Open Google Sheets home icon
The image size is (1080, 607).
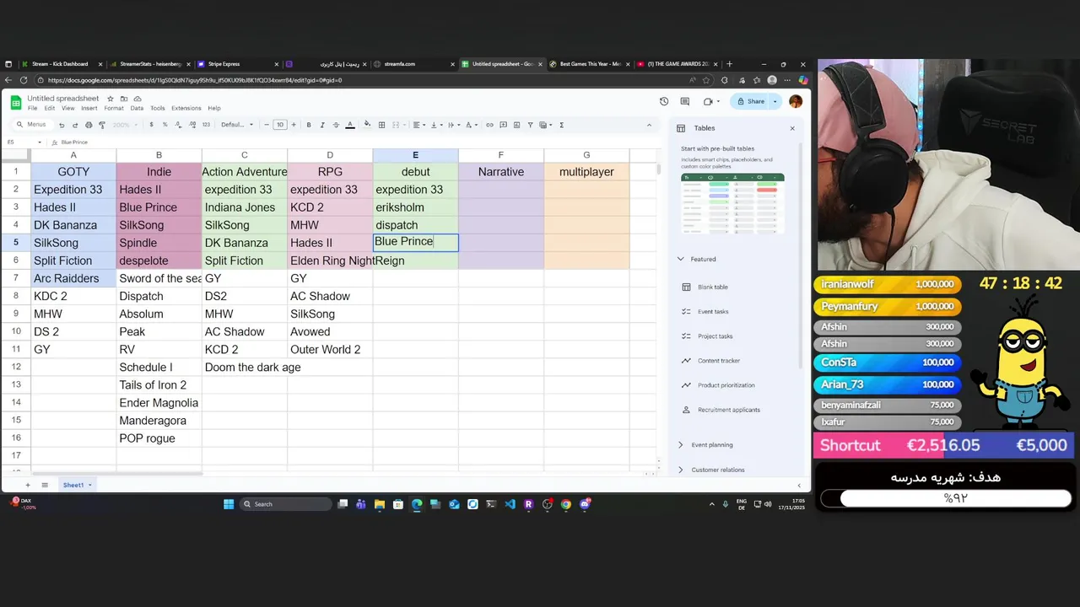coord(16,102)
